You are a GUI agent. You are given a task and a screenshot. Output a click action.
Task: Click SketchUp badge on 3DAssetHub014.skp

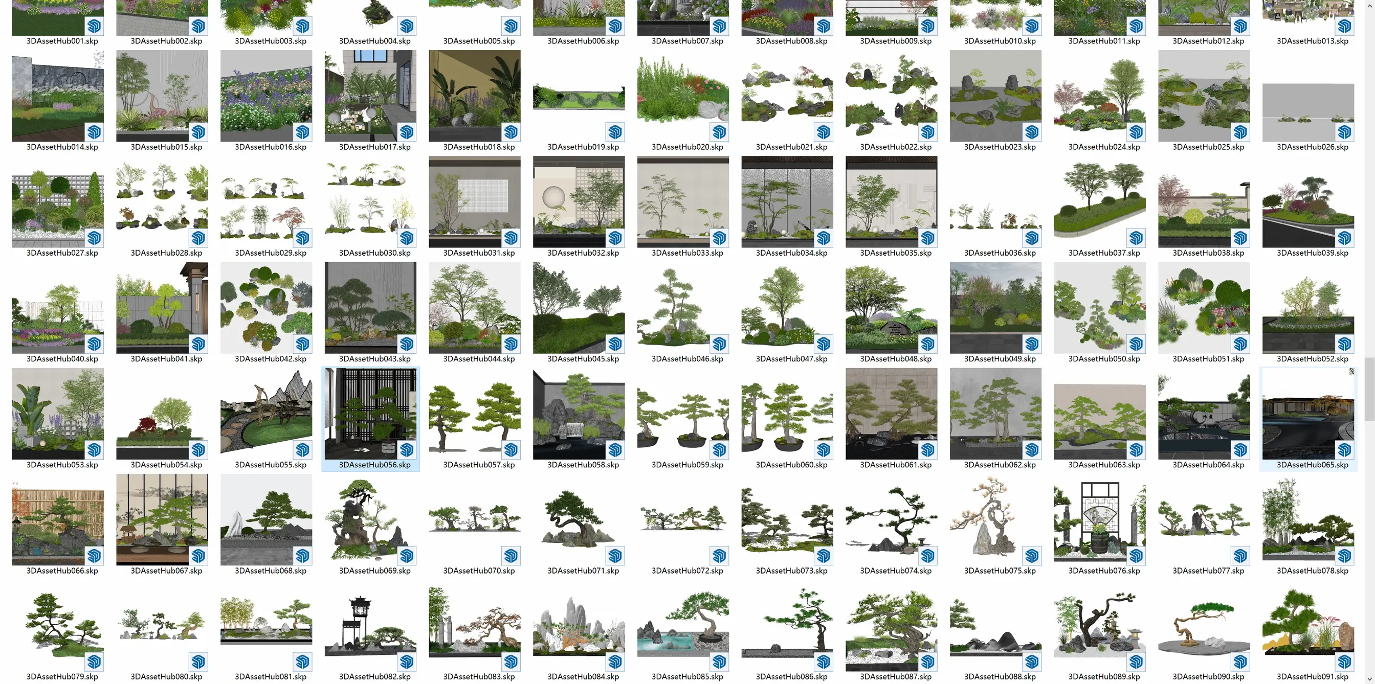(94, 132)
